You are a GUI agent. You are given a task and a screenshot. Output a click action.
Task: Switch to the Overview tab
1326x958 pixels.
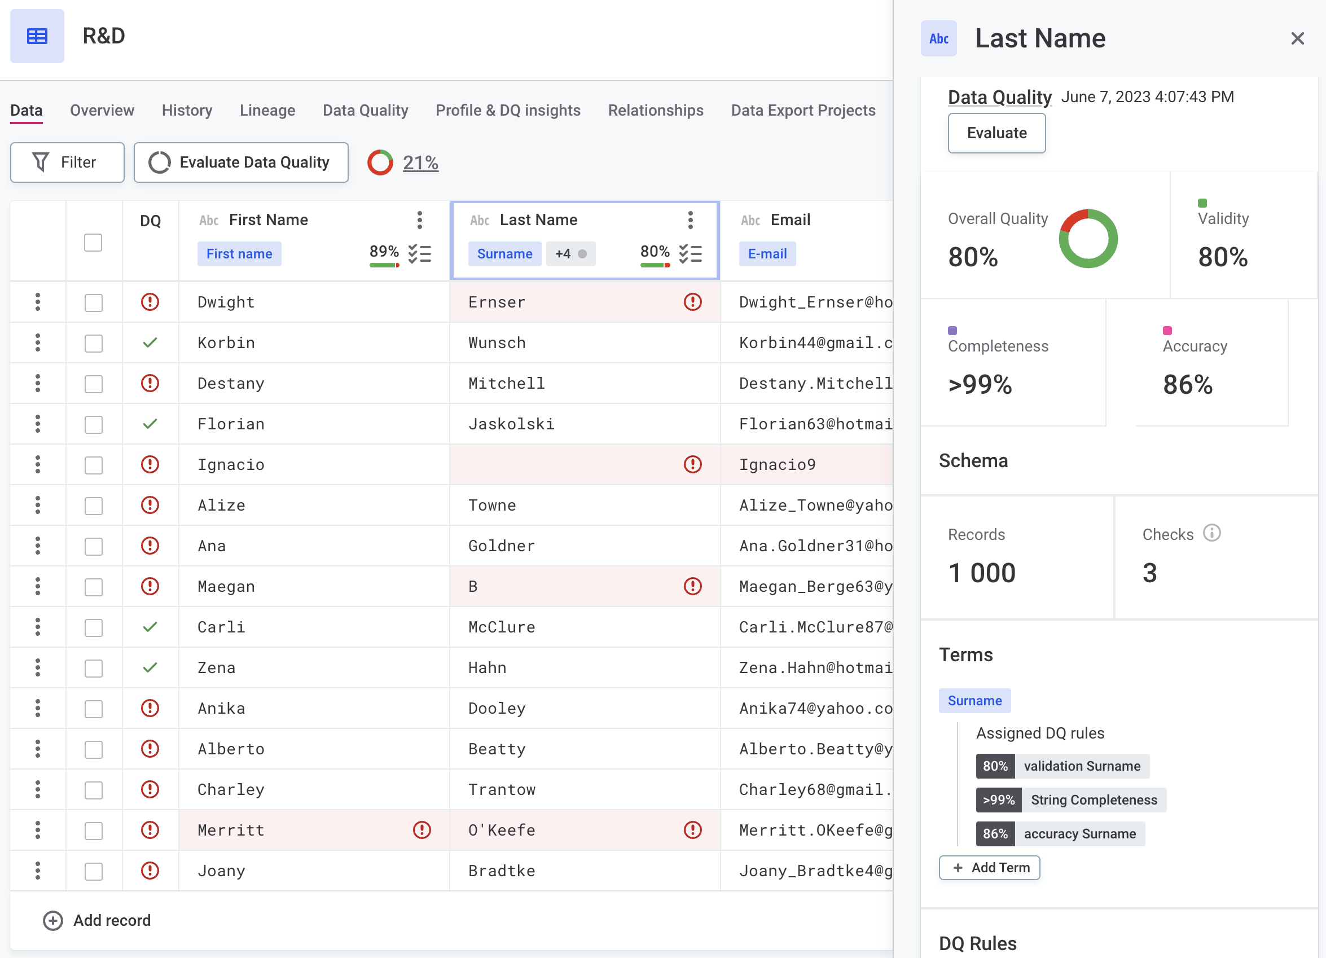(x=102, y=111)
